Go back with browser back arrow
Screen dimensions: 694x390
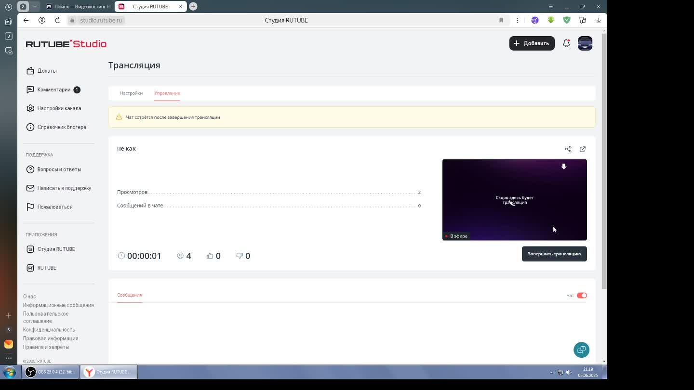(26, 20)
